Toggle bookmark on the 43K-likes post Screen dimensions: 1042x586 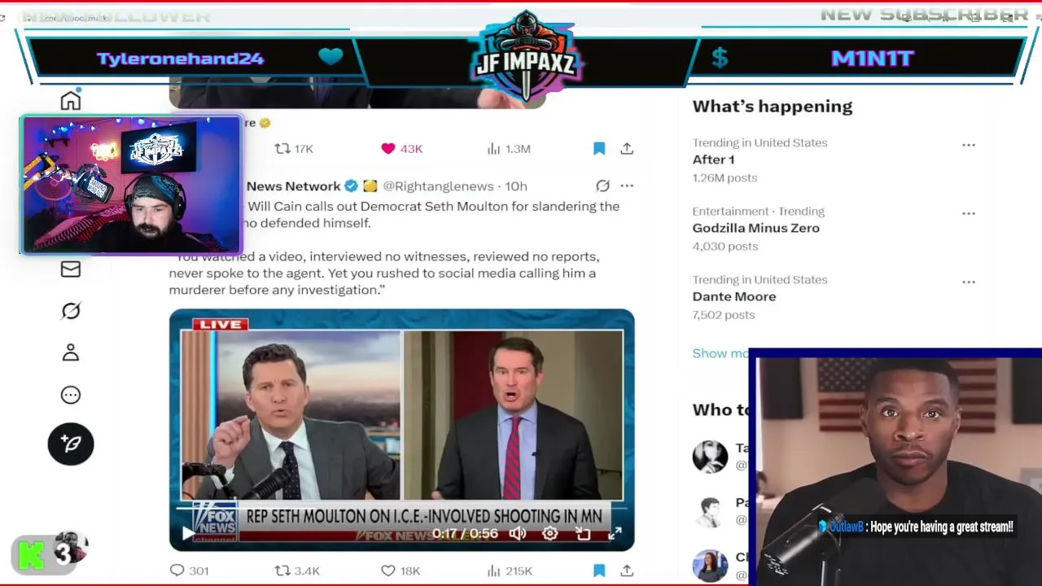click(x=599, y=148)
